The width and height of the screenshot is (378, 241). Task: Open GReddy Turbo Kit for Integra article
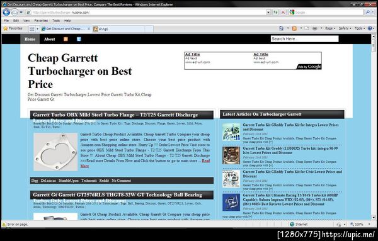(290, 127)
